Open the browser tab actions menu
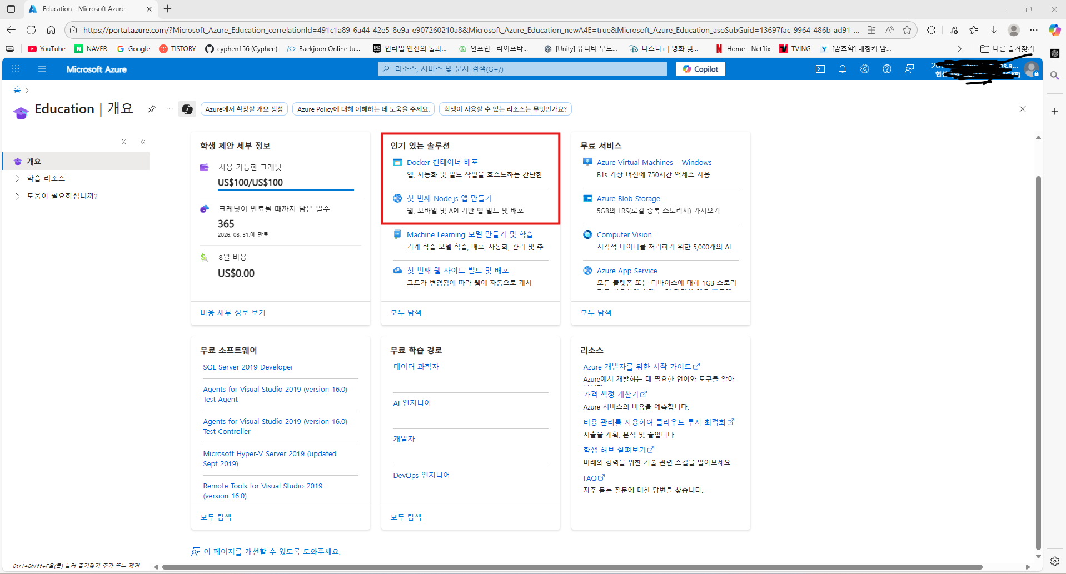 pos(11,9)
